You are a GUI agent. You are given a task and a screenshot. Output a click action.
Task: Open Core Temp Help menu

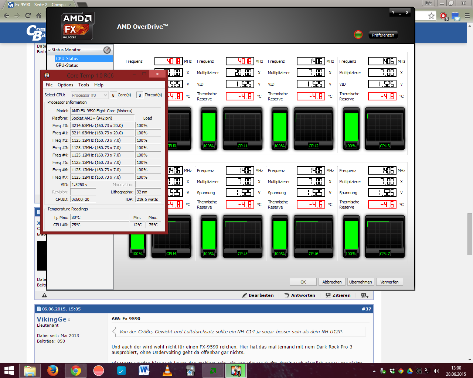click(99, 85)
